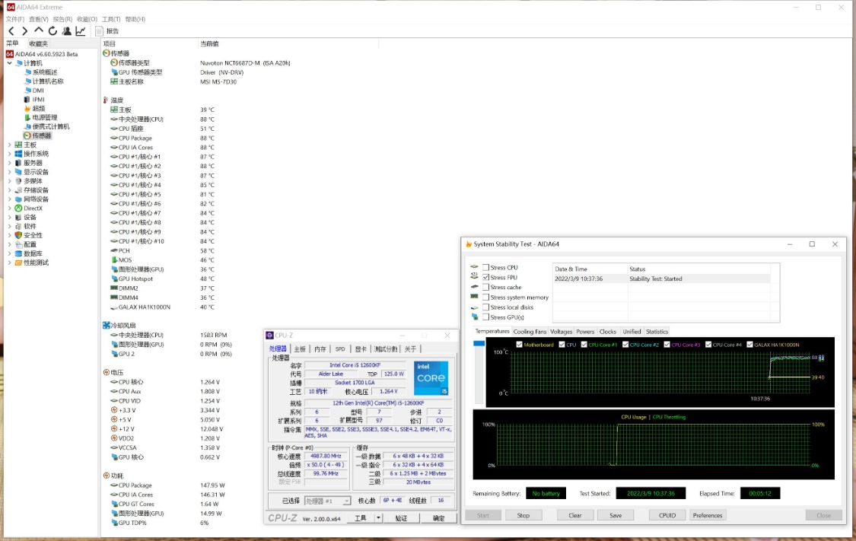856x541 pixels.
Task: Click the Up arrow toolbar icon
Action: [x=39, y=31]
